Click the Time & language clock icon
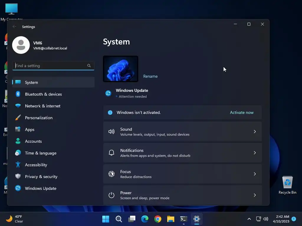 click(18, 153)
